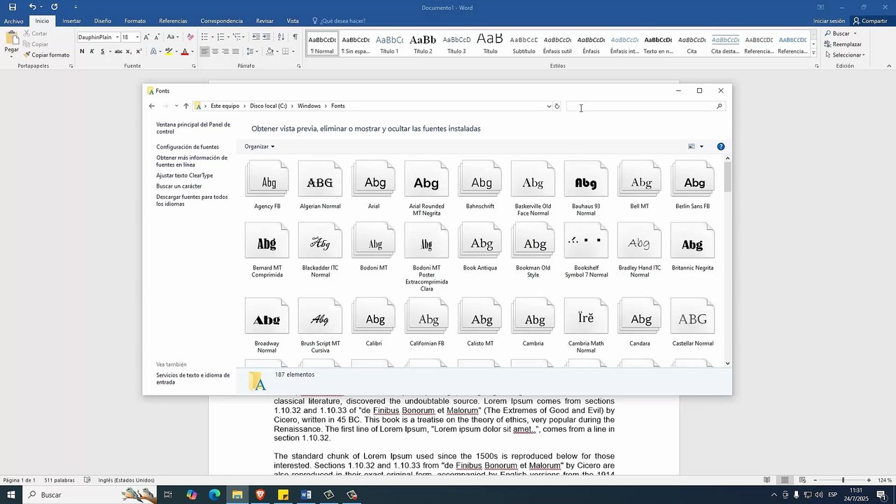The width and height of the screenshot is (896, 504).
Task: Click Buscar un carácter link
Action: click(179, 186)
